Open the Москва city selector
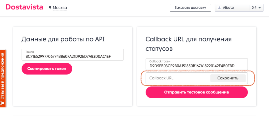269x119 pixels. [x=60, y=8]
